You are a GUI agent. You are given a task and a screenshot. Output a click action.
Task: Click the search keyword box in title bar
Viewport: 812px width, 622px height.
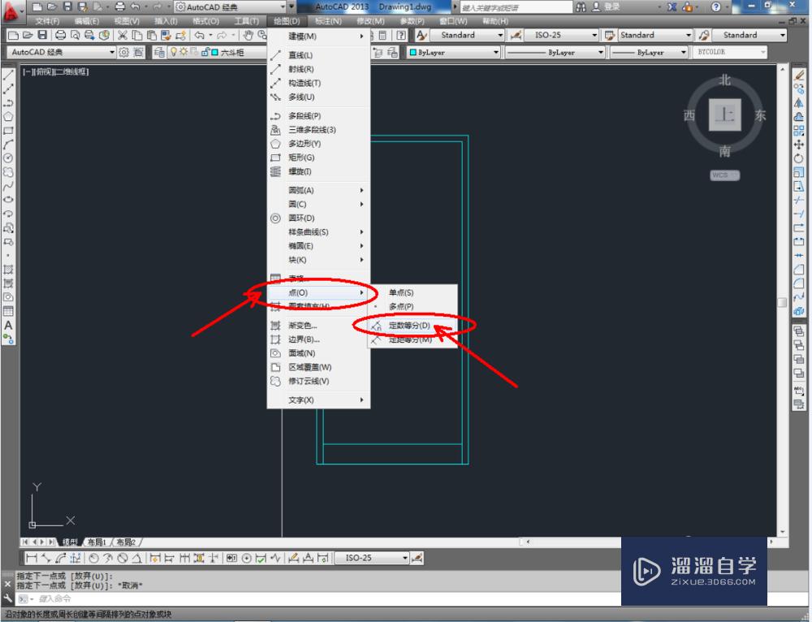(516, 7)
